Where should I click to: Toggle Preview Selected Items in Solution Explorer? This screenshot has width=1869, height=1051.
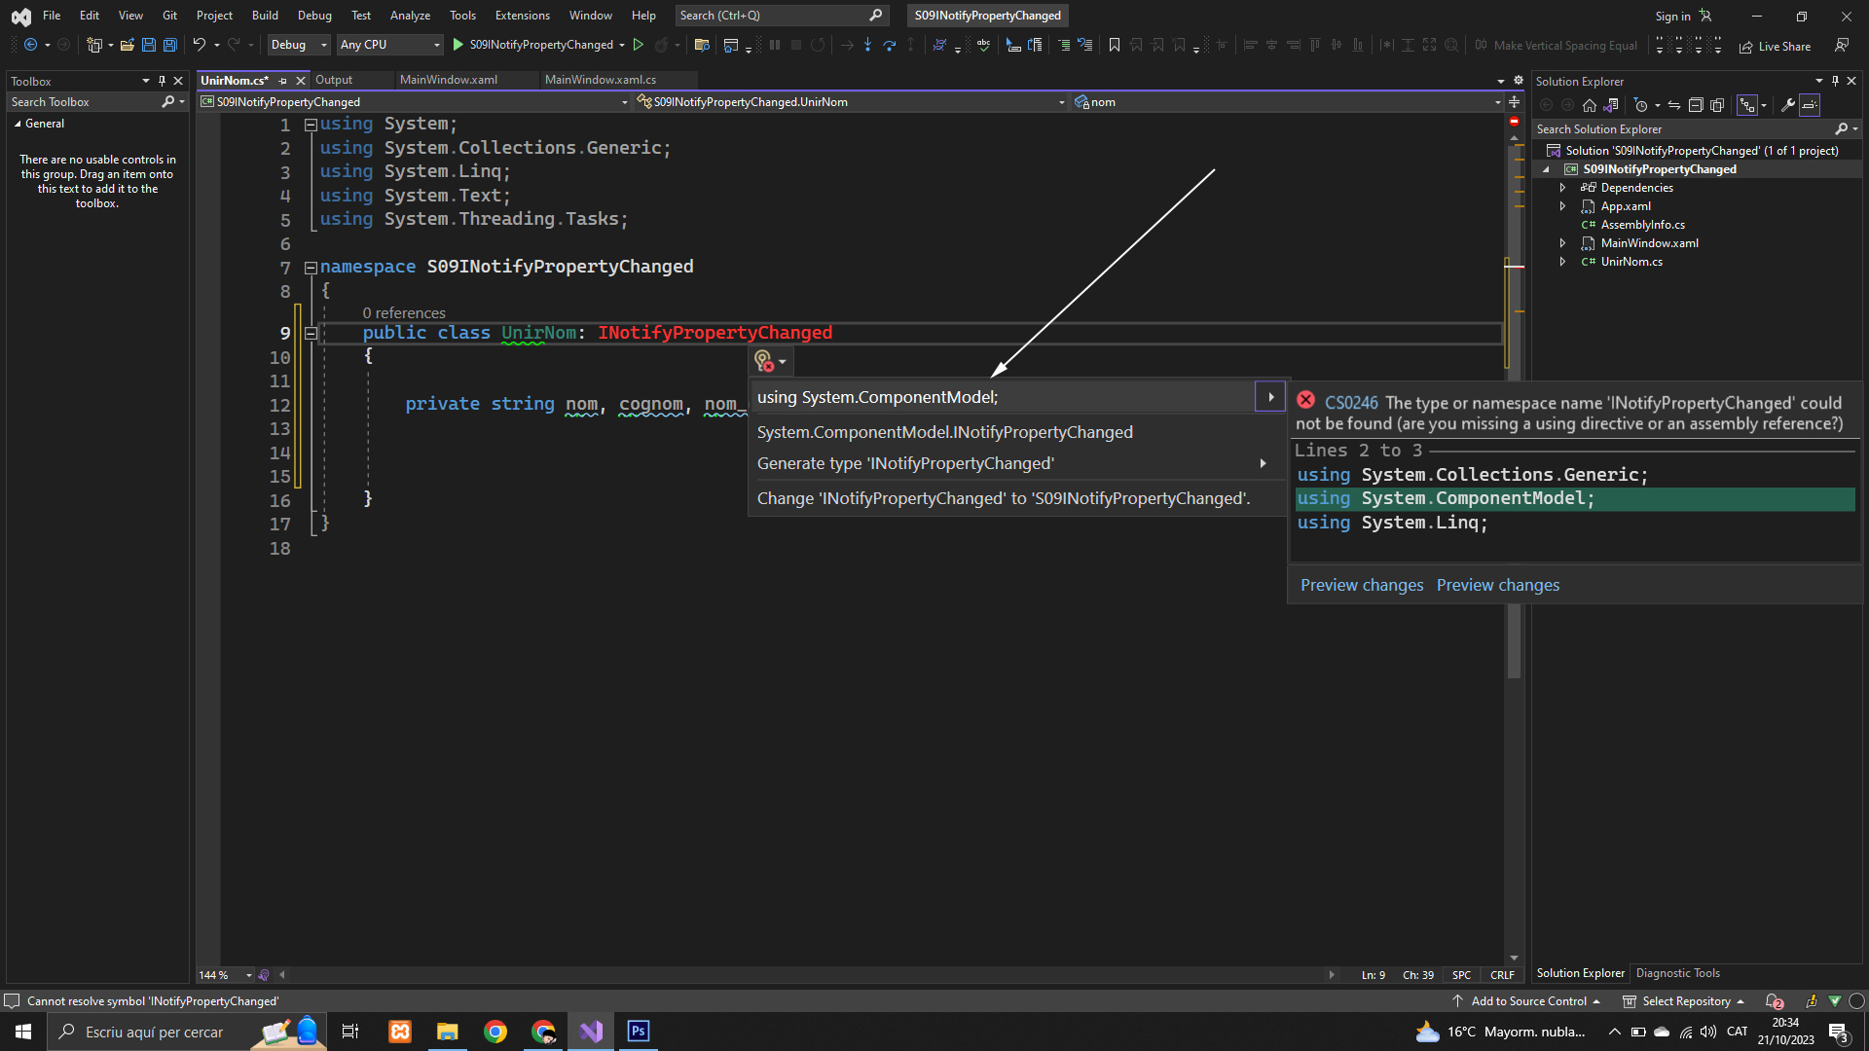1810,105
